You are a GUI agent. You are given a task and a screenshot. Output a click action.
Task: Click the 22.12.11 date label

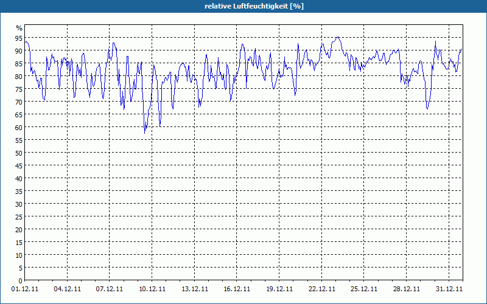(x=322, y=289)
